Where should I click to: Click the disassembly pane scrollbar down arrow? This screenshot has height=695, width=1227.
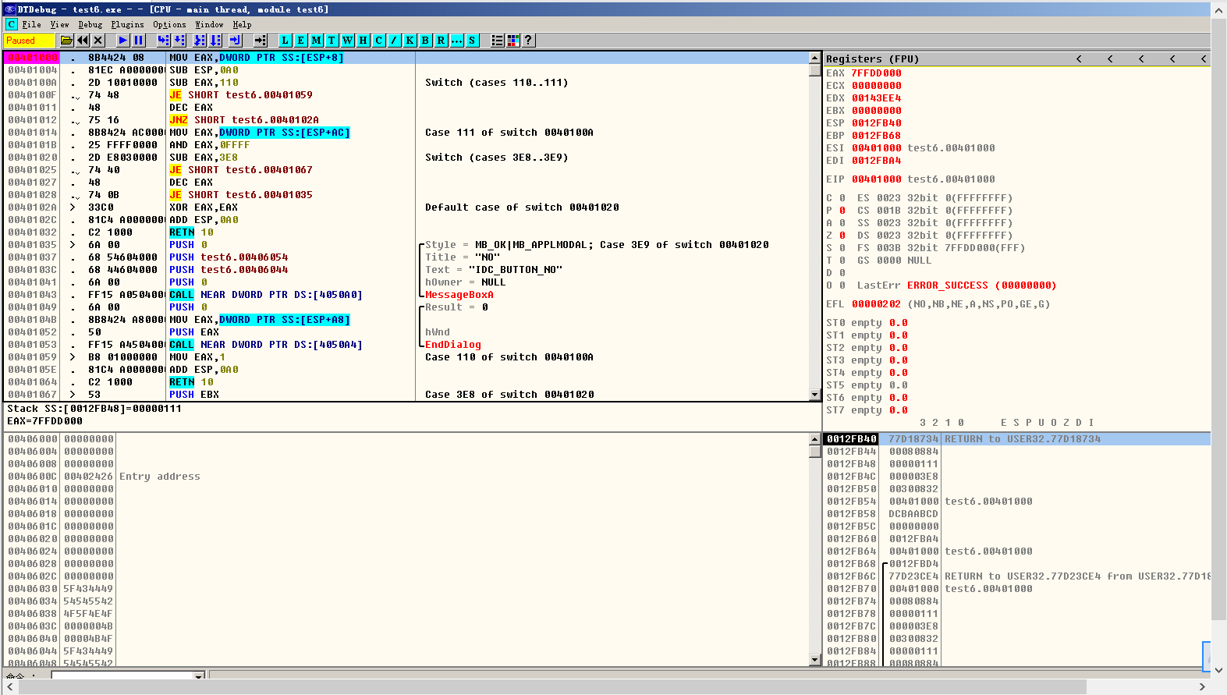(815, 395)
